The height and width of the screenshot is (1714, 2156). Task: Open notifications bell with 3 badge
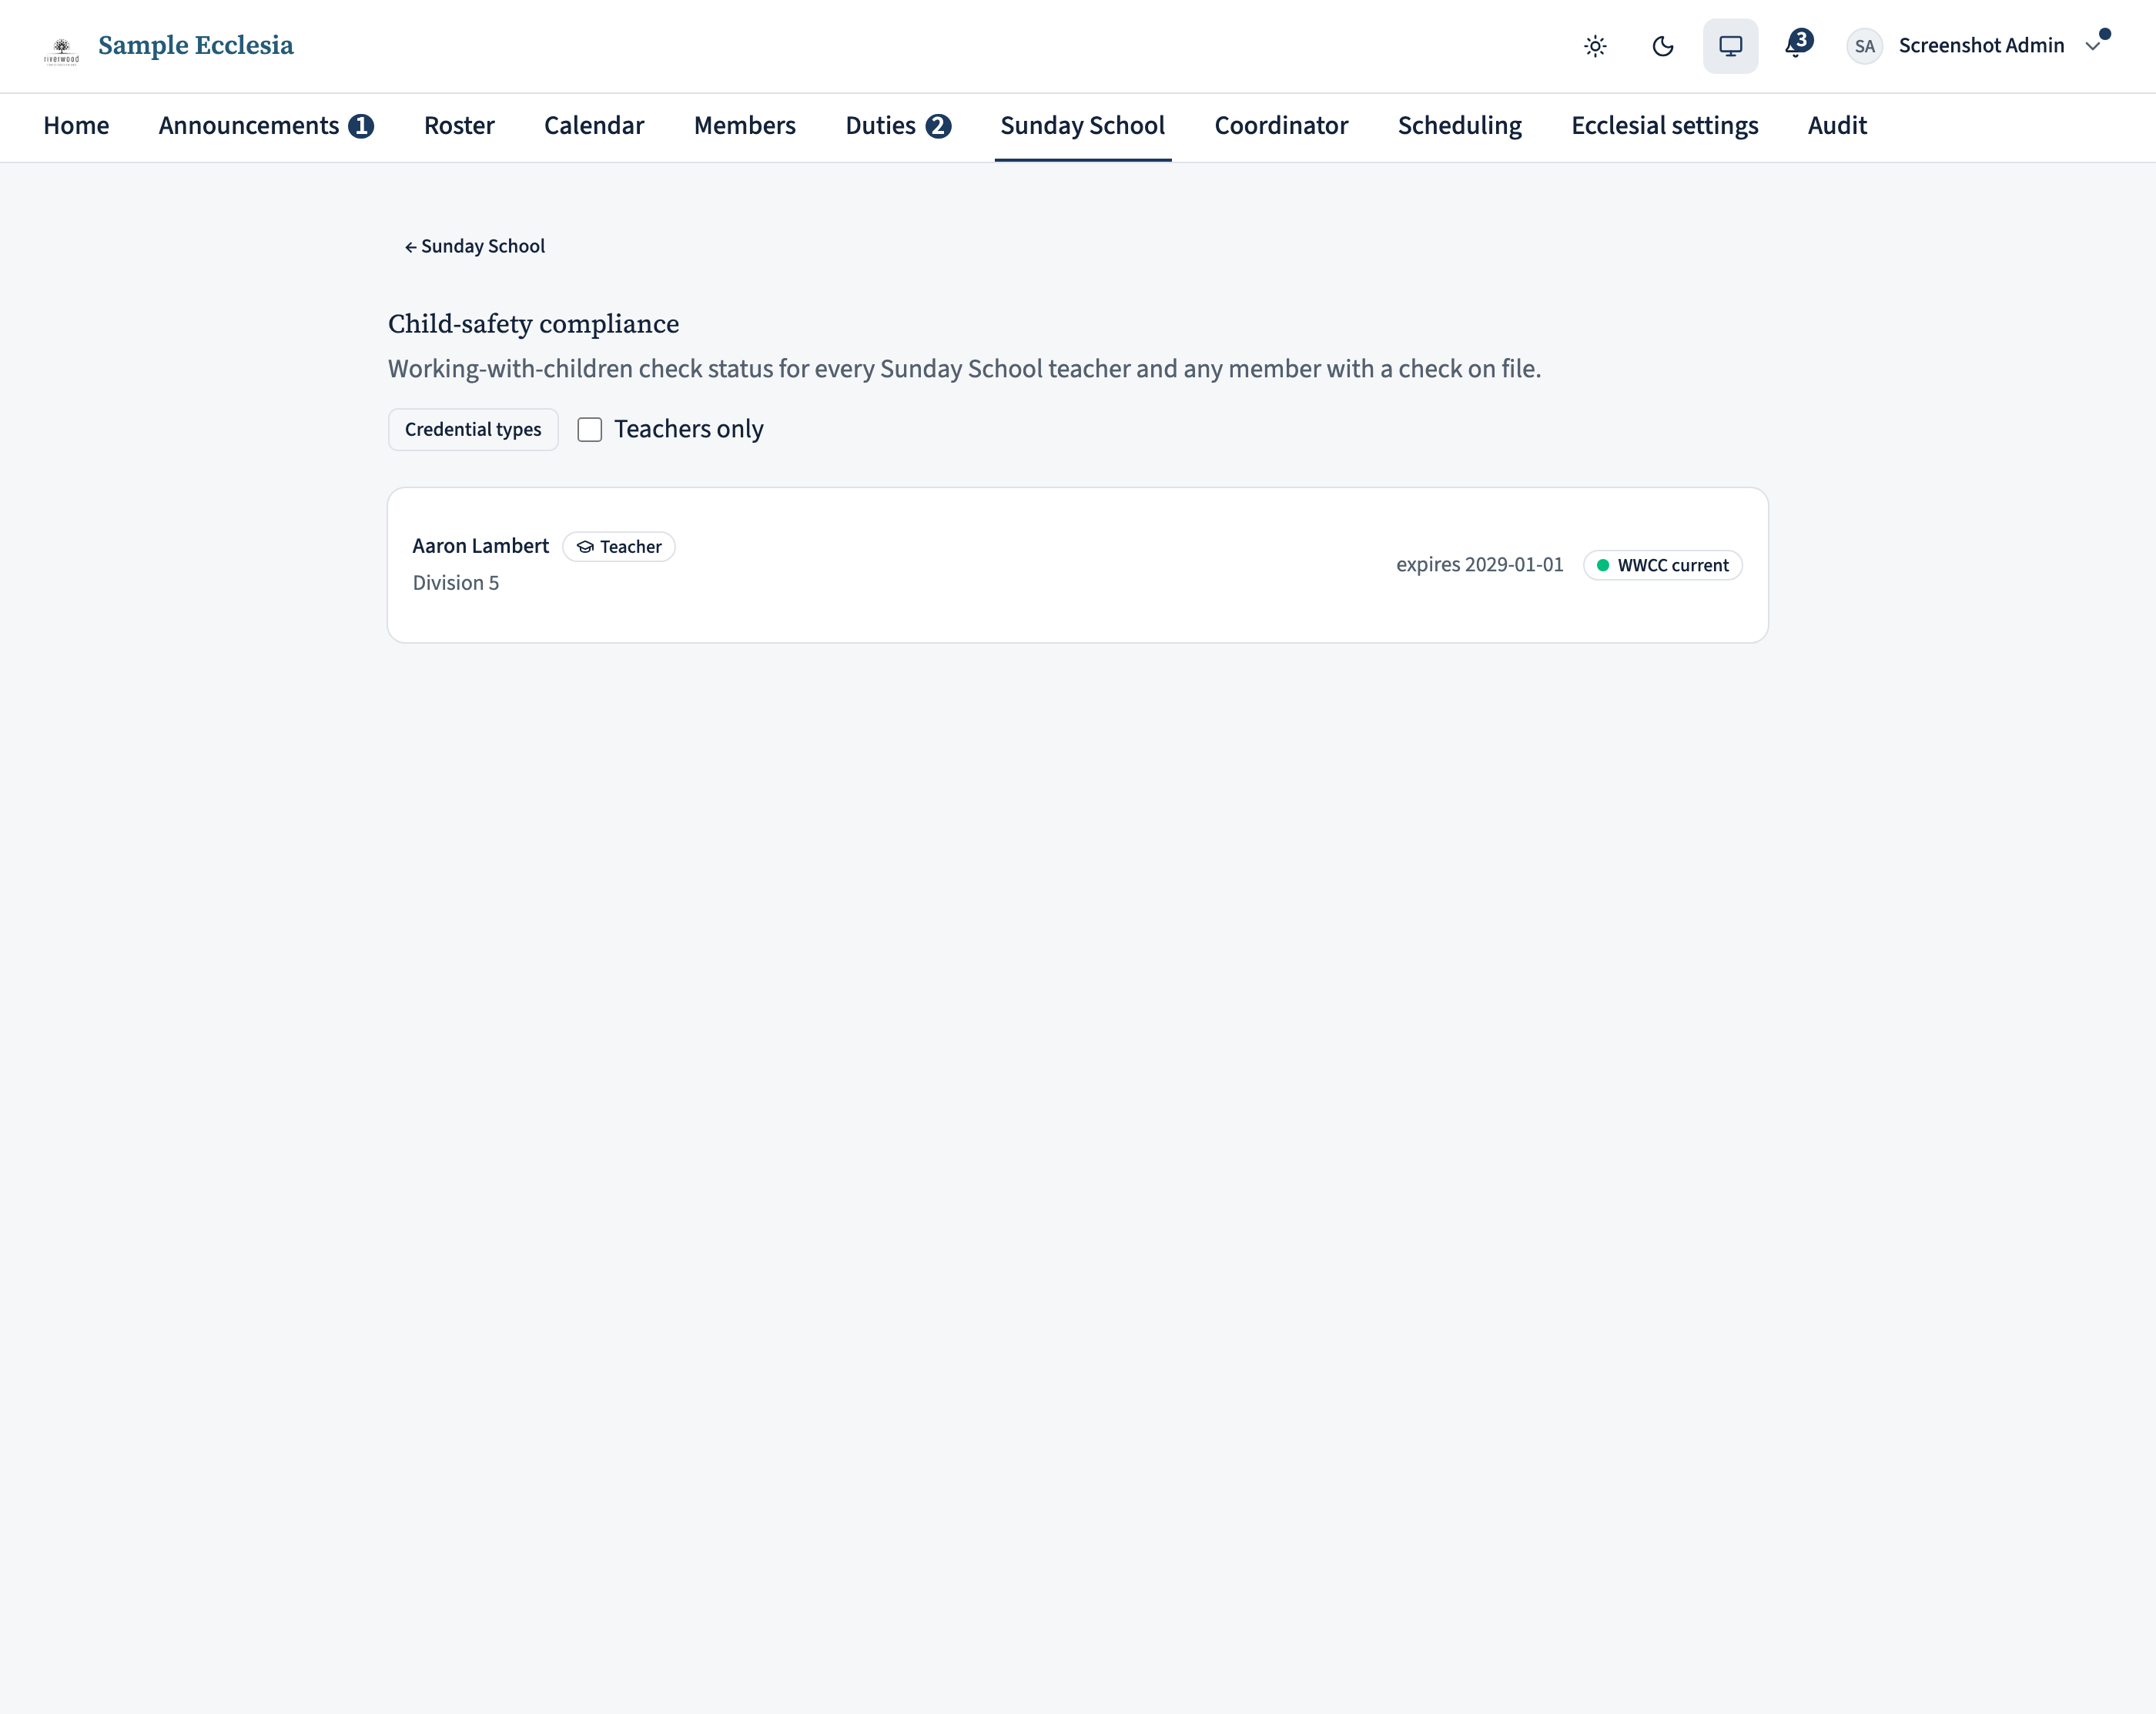(1798, 45)
